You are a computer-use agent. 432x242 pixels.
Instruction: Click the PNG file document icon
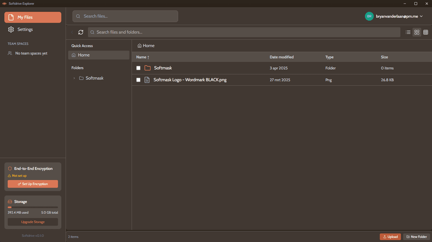click(147, 80)
